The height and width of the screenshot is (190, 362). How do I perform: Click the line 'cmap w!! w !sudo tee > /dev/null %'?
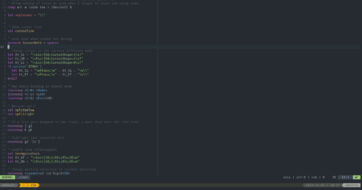[40, 7]
